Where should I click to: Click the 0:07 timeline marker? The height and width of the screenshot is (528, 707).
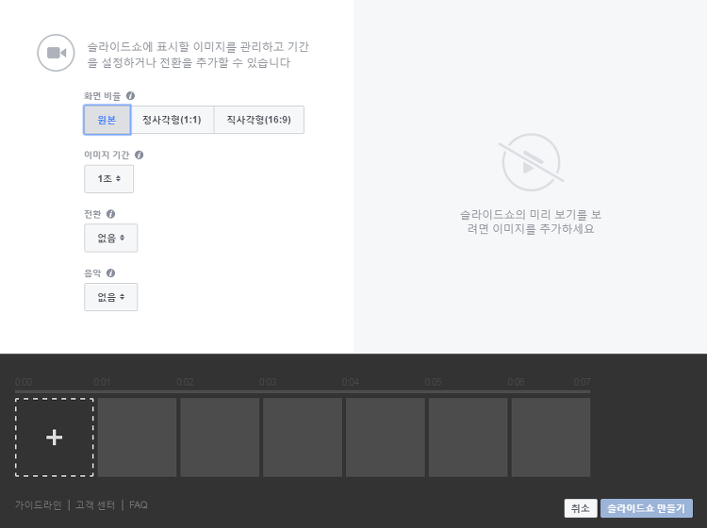pyautogui.click(x=582, y=383)
